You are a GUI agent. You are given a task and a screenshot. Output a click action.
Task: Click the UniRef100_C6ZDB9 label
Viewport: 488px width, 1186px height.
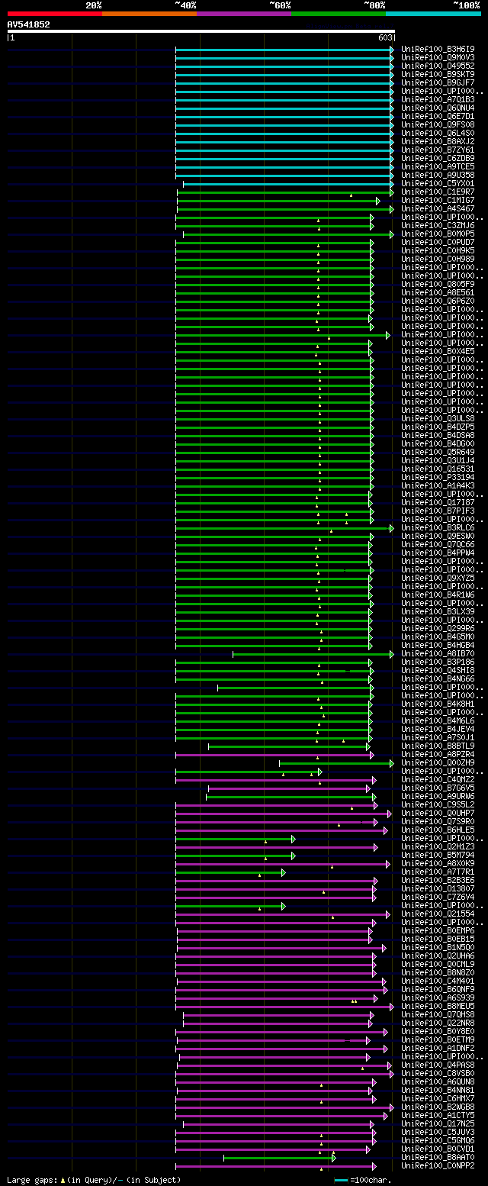[x=438, y=158]
